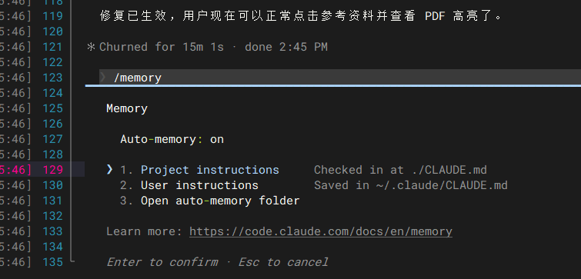The width and height of the screenshot is (581, 279).
Task: Click line number 119 in gutter
Action: [52, 16]
